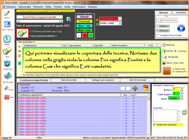Click the green monitor icon by SuperStar
The width and height of the screenshot is (189, 140).
pos(184,112)
